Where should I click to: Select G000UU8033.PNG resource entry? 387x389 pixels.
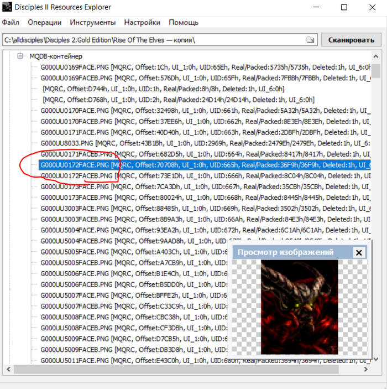click(x=67, y=143)
